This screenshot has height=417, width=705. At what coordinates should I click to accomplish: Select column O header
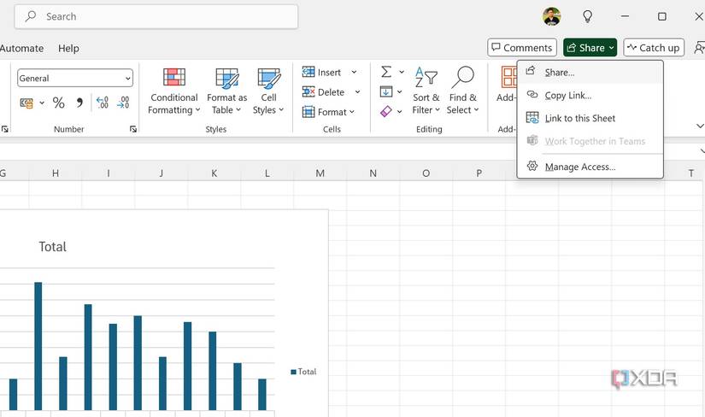(426, 173)
